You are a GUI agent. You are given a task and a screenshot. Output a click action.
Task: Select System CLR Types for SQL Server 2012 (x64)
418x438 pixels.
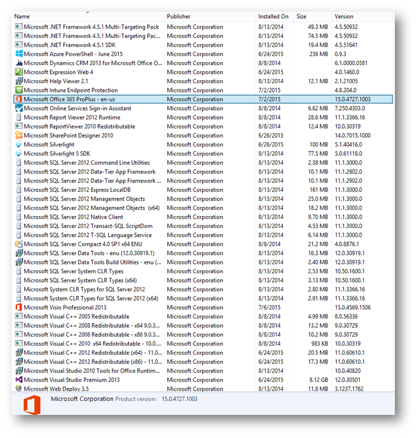tap(91, 298)
